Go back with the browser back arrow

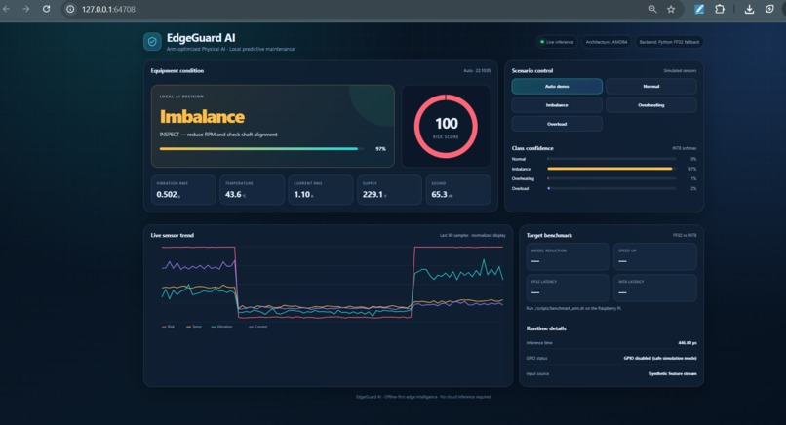coord(6,9)
